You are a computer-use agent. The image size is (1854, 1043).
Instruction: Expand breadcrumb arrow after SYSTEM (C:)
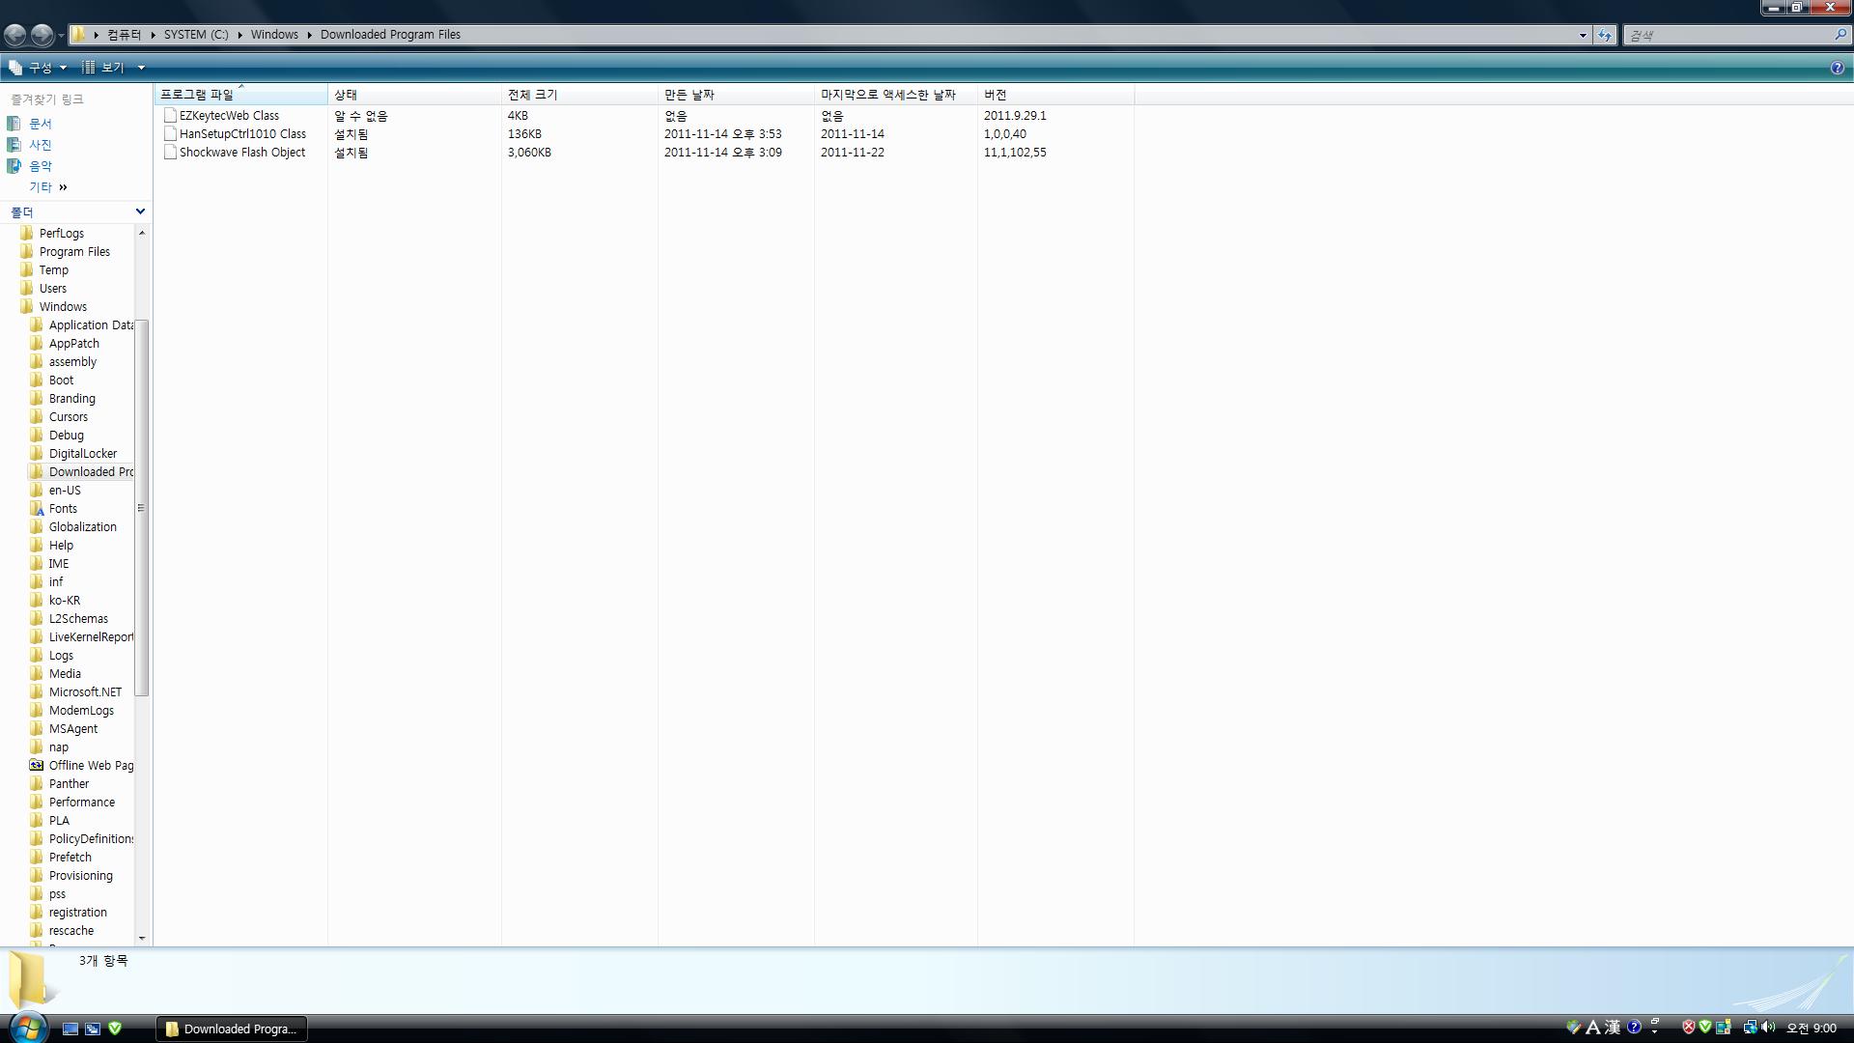239,35
